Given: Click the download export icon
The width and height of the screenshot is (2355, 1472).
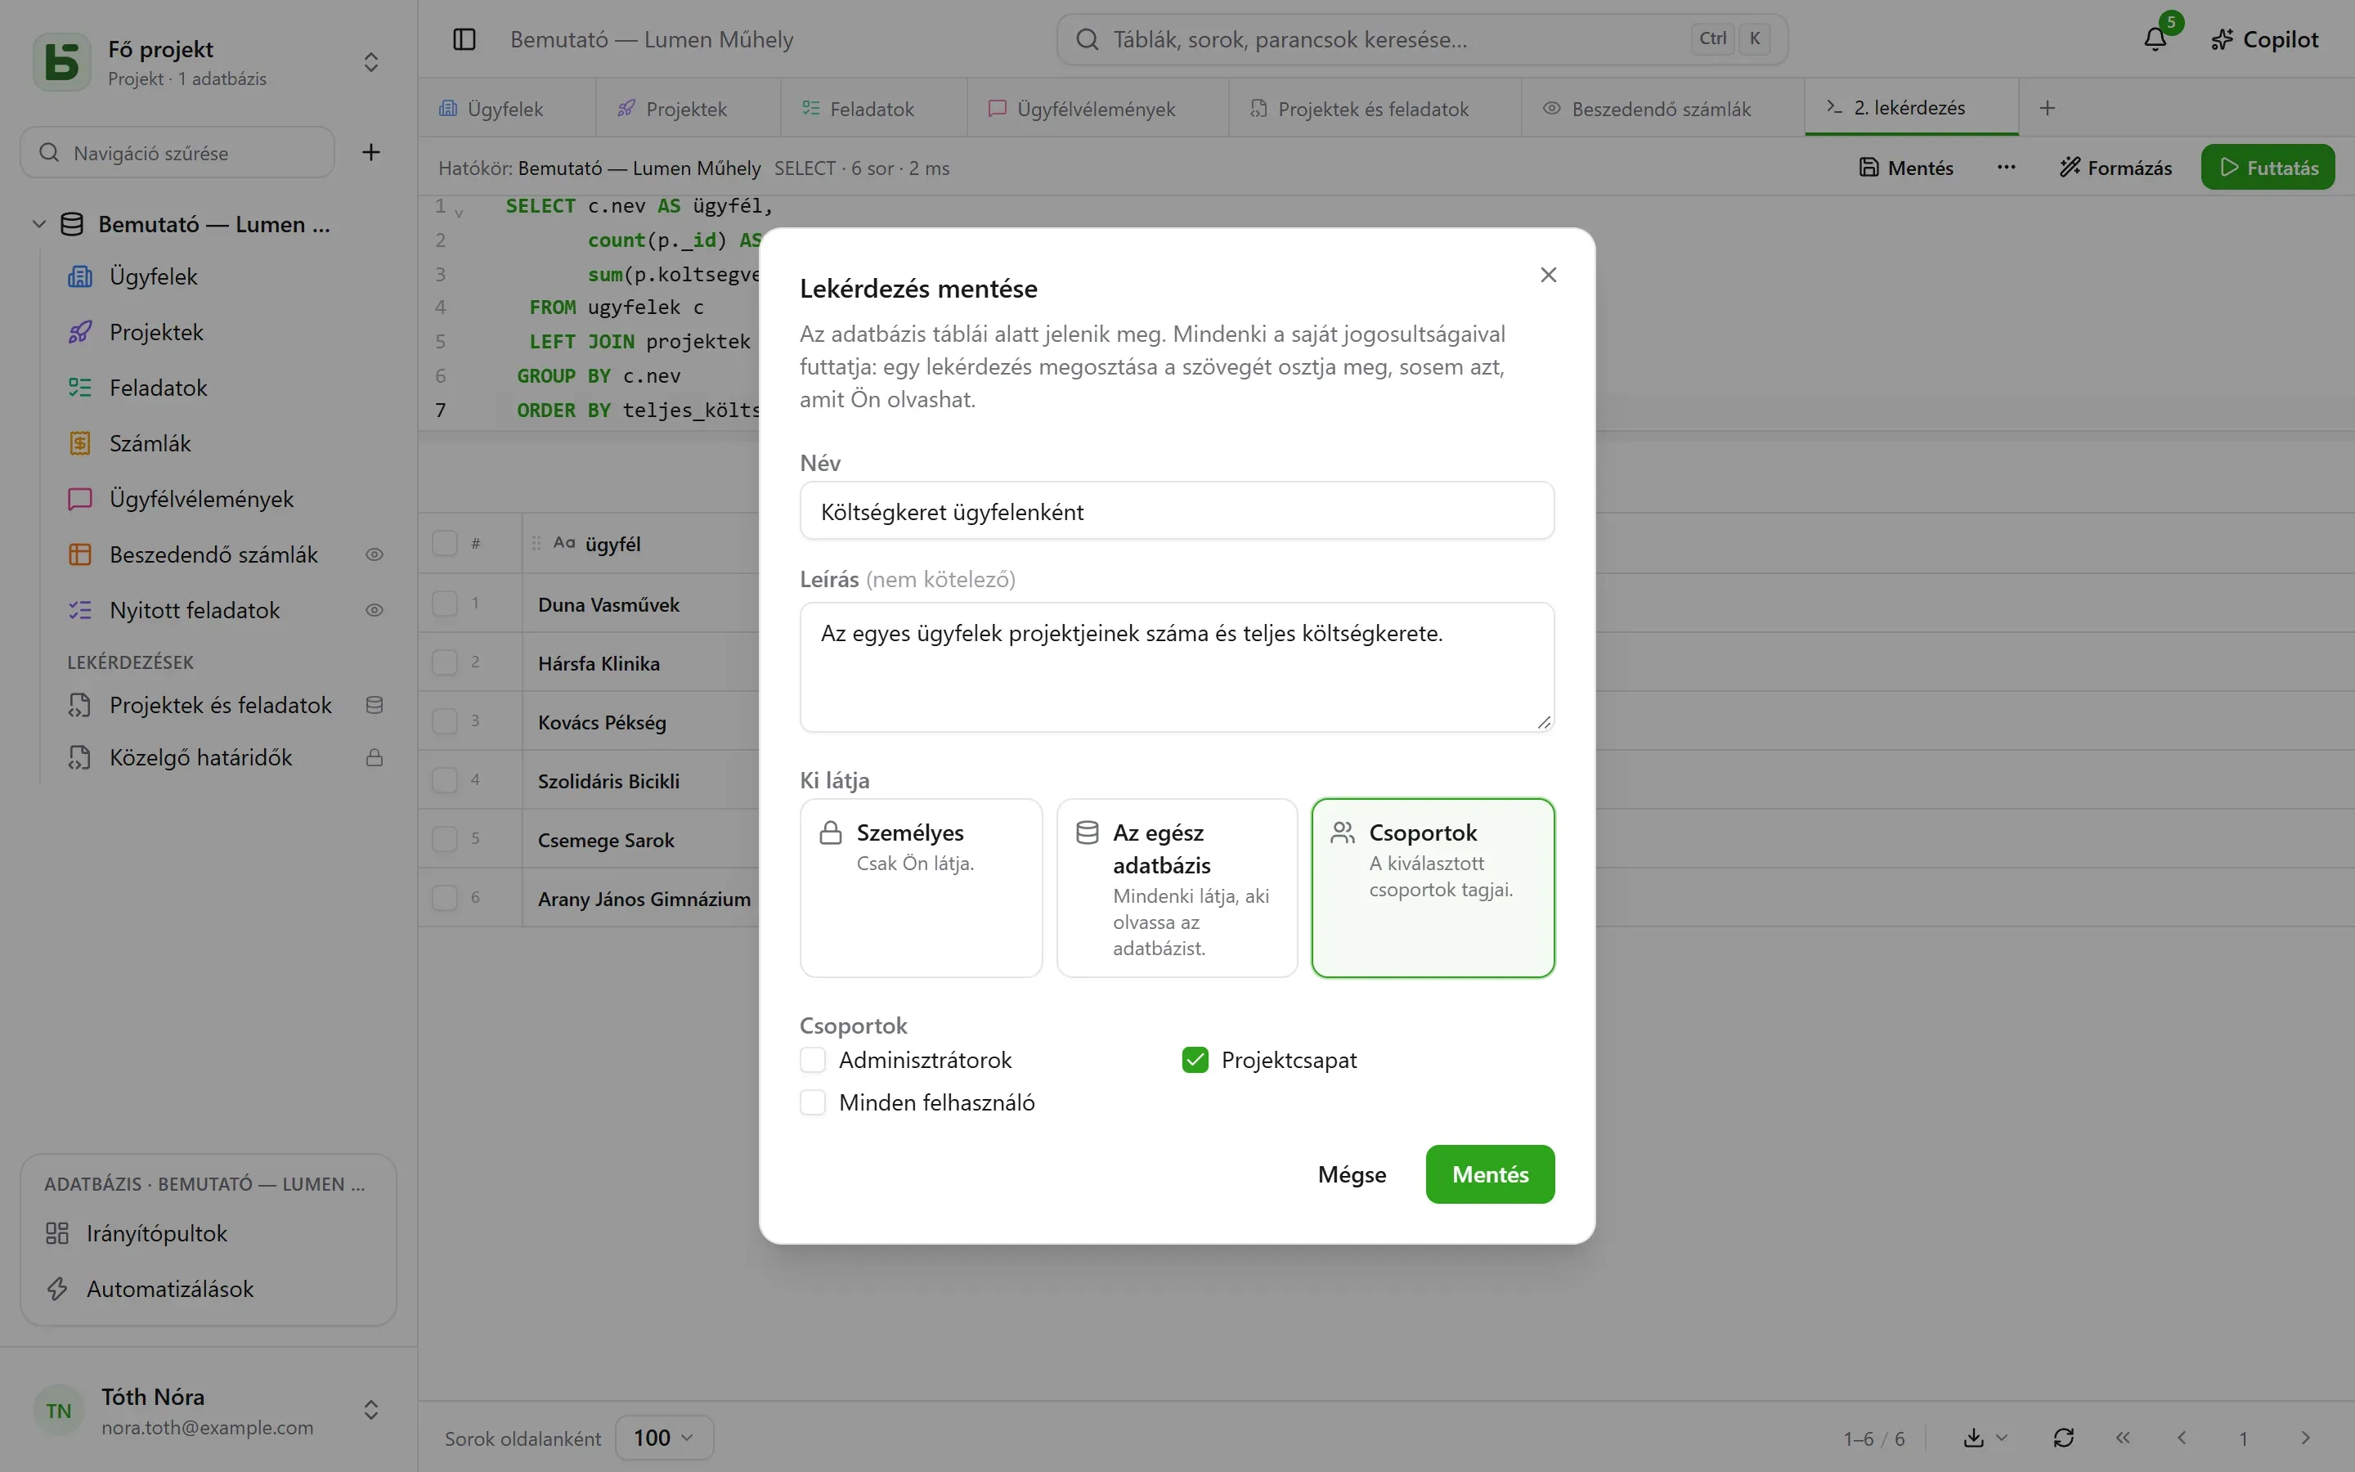Looking at the screenshot, I should 1973,1438.
